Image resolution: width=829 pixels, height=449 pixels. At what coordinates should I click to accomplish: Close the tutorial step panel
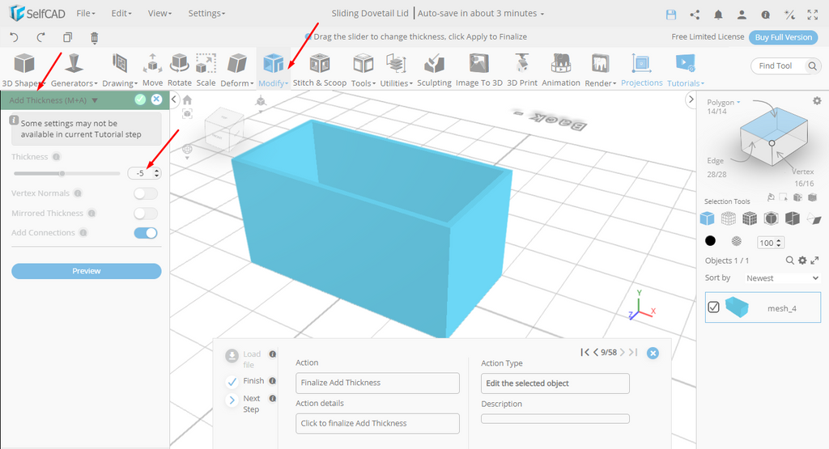[x=653, y=354]
